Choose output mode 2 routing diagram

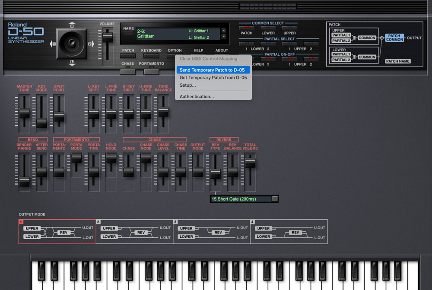(134, 232)
